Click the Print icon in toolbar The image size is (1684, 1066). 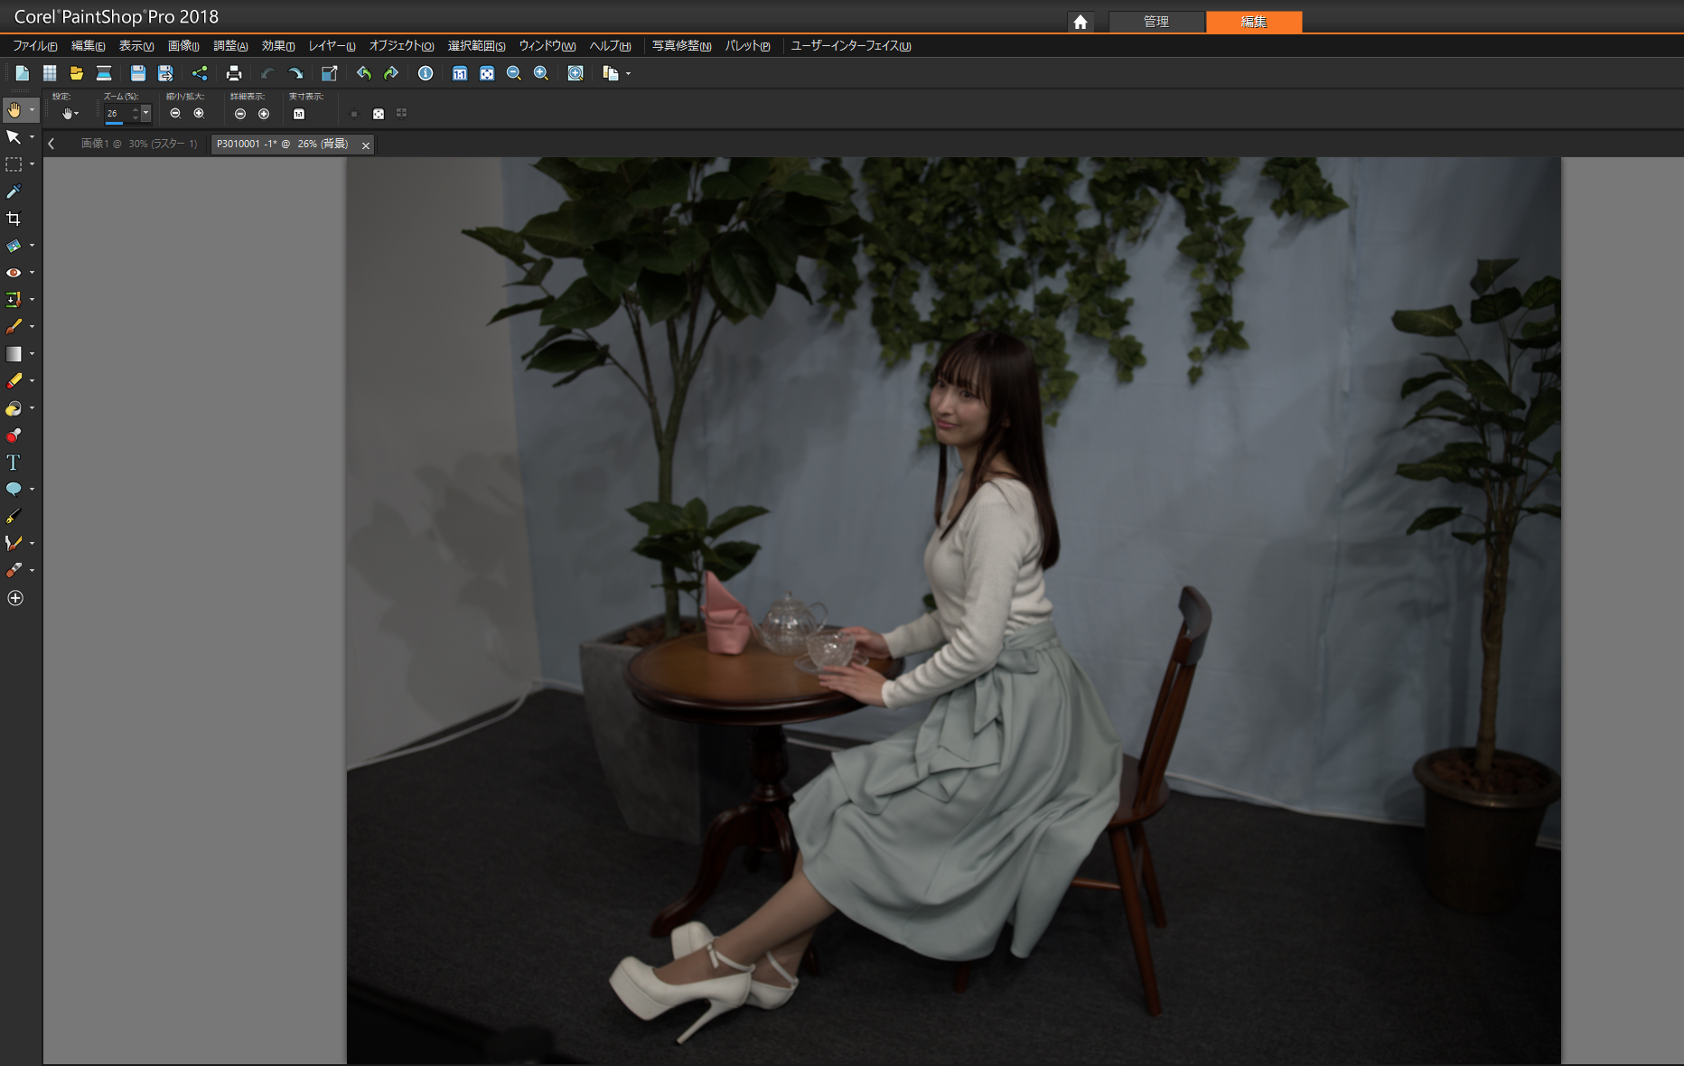234,73
